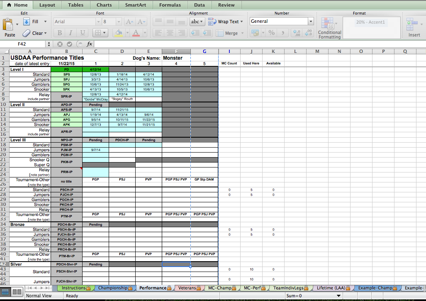Open the Charts ribbon tab

104,5
